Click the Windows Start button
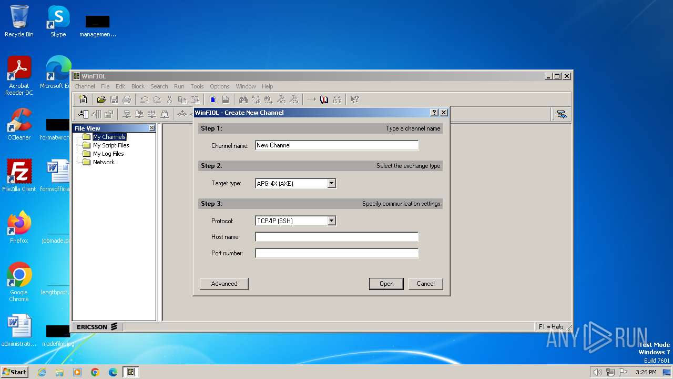 click(x=14, y=372)
